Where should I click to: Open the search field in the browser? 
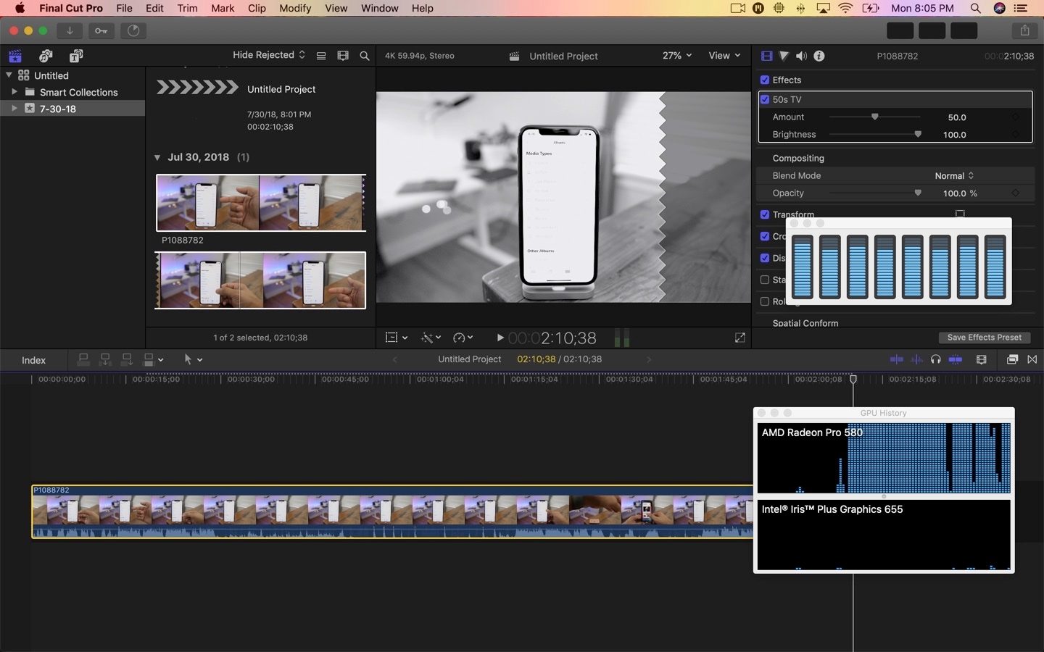pos(364,56)
